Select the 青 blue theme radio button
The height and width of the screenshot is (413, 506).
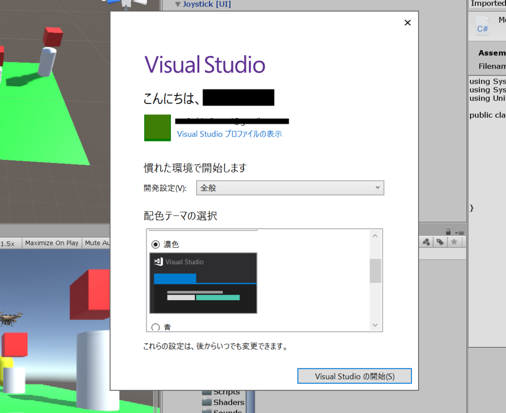point(156,327)
